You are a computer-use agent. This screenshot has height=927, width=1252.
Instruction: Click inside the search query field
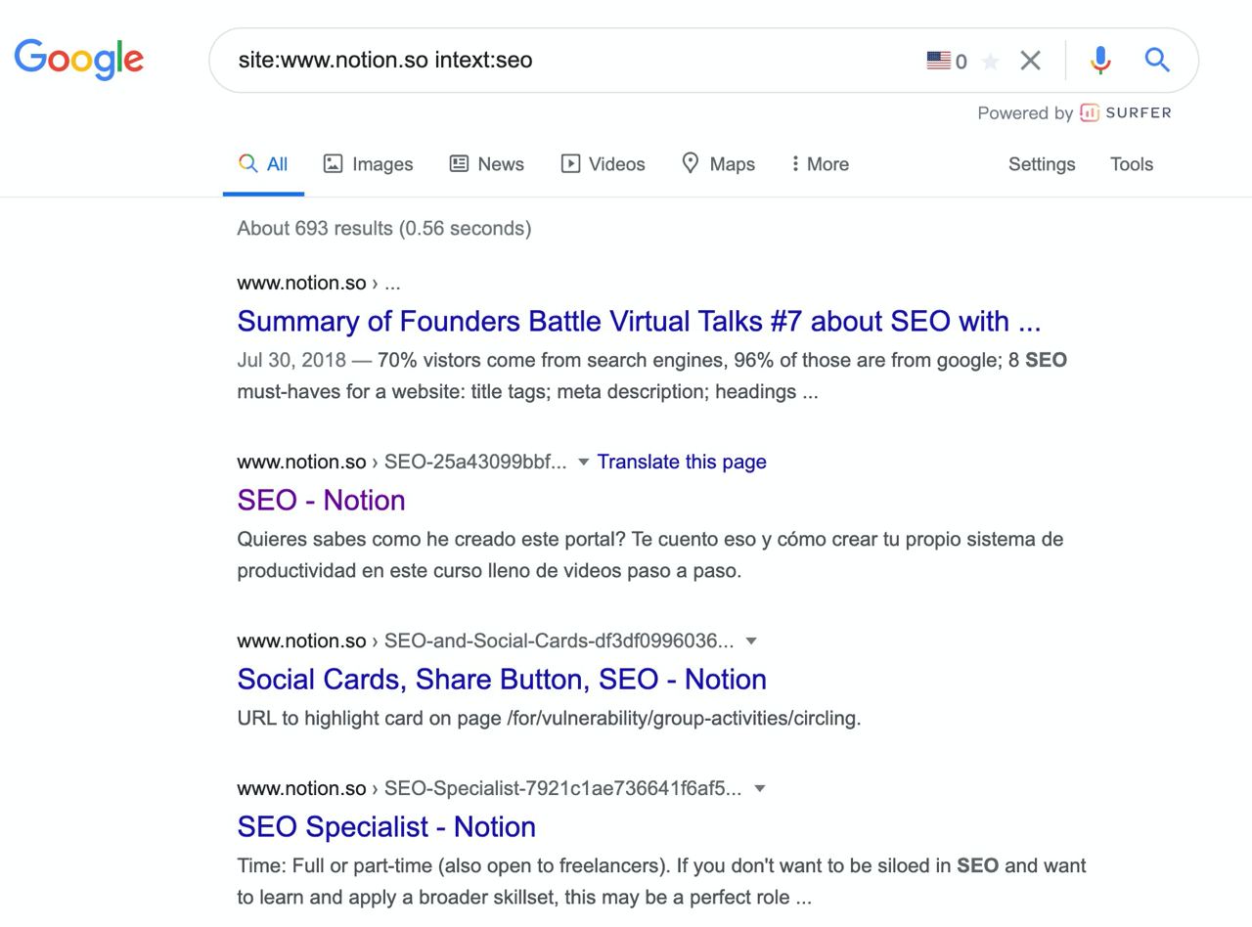pyautogui.click(x=567, y=61)
